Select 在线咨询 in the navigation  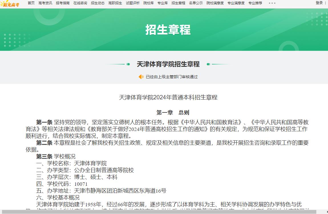80,3
